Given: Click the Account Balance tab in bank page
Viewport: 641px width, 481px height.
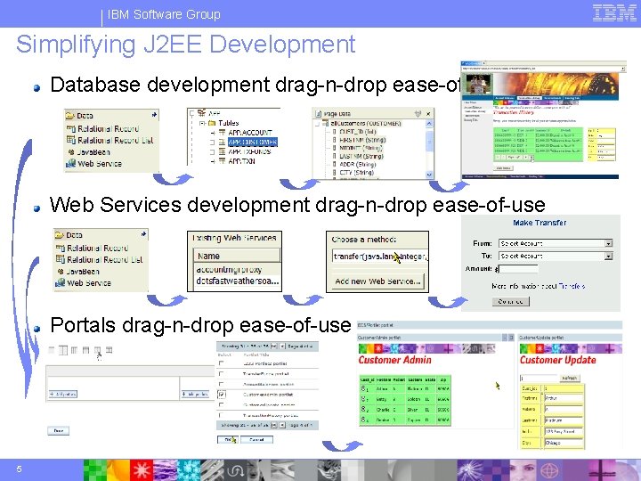Looking at the screenshot, I should click(x=505, y=98).
